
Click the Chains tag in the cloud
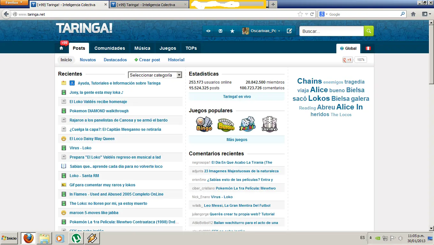pyautogui.click(x=310, y=81)
